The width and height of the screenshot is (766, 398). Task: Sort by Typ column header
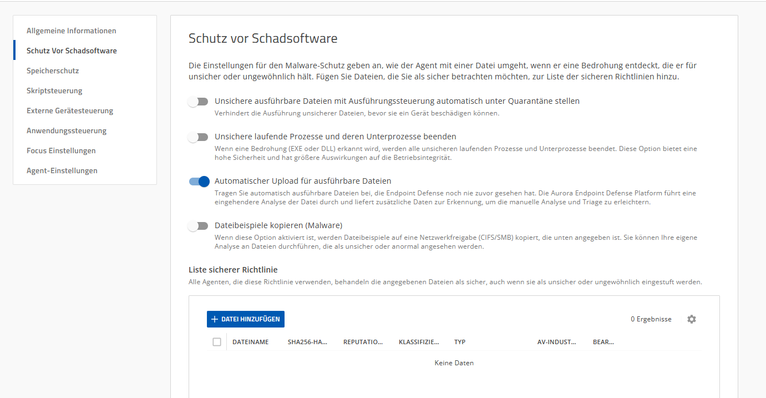[460, 342]
